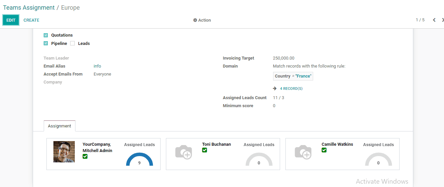Click the CREATE button
444x187 pixels.
pyautogui.click(x=31, y=20)
